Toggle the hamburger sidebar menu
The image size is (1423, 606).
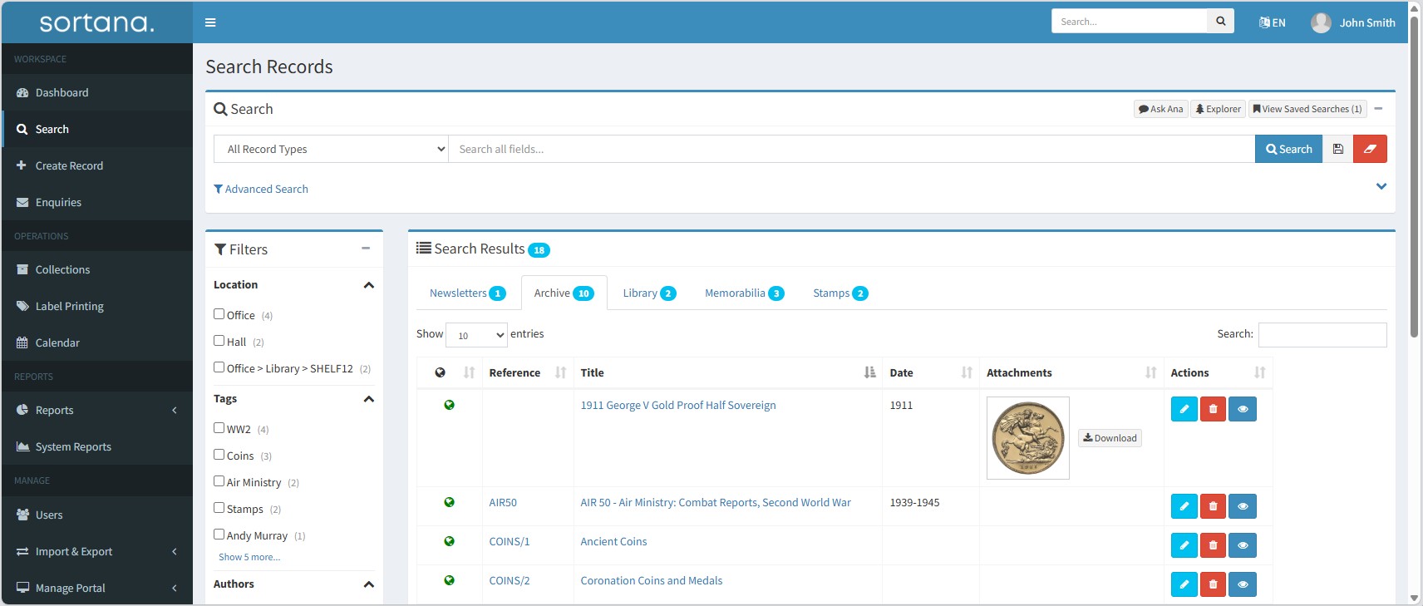(x=210, y=22)
